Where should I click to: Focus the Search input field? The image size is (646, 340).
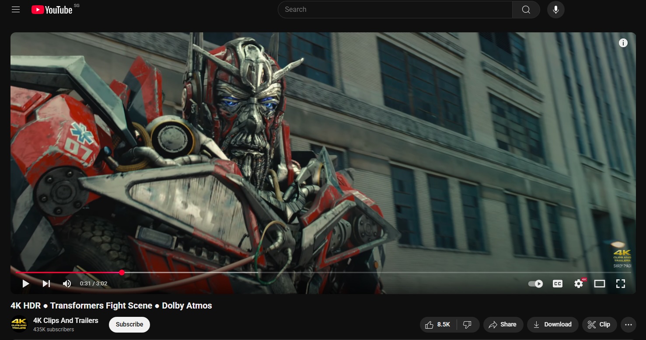394,10
